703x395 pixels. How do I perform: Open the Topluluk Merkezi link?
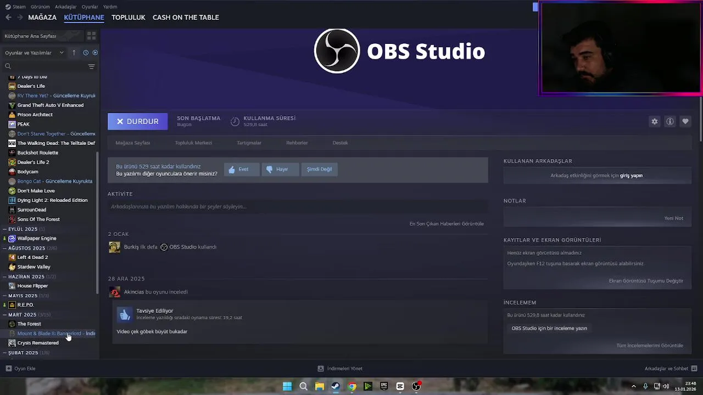click(193, 143)
